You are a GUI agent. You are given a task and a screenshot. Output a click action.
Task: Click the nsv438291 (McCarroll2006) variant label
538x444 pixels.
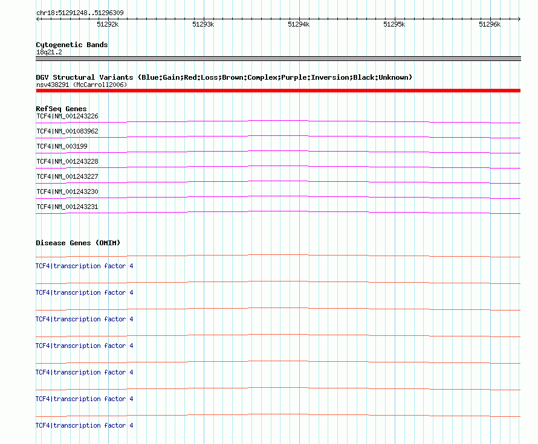[82, 85]
